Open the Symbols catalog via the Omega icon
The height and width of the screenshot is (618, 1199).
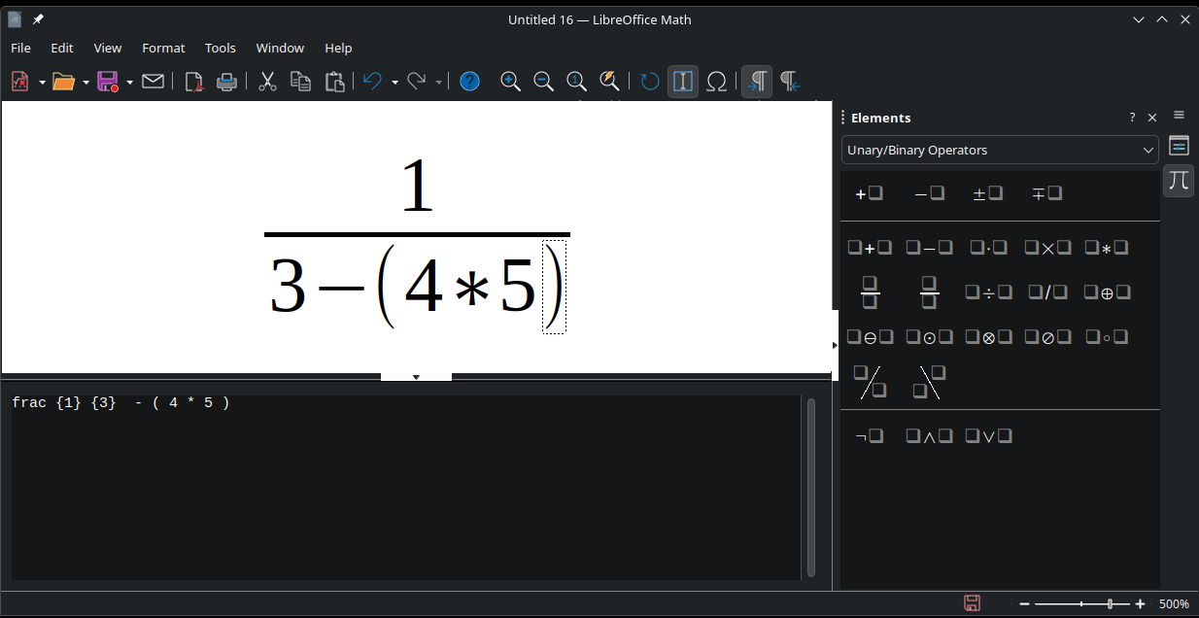point(718,82)
